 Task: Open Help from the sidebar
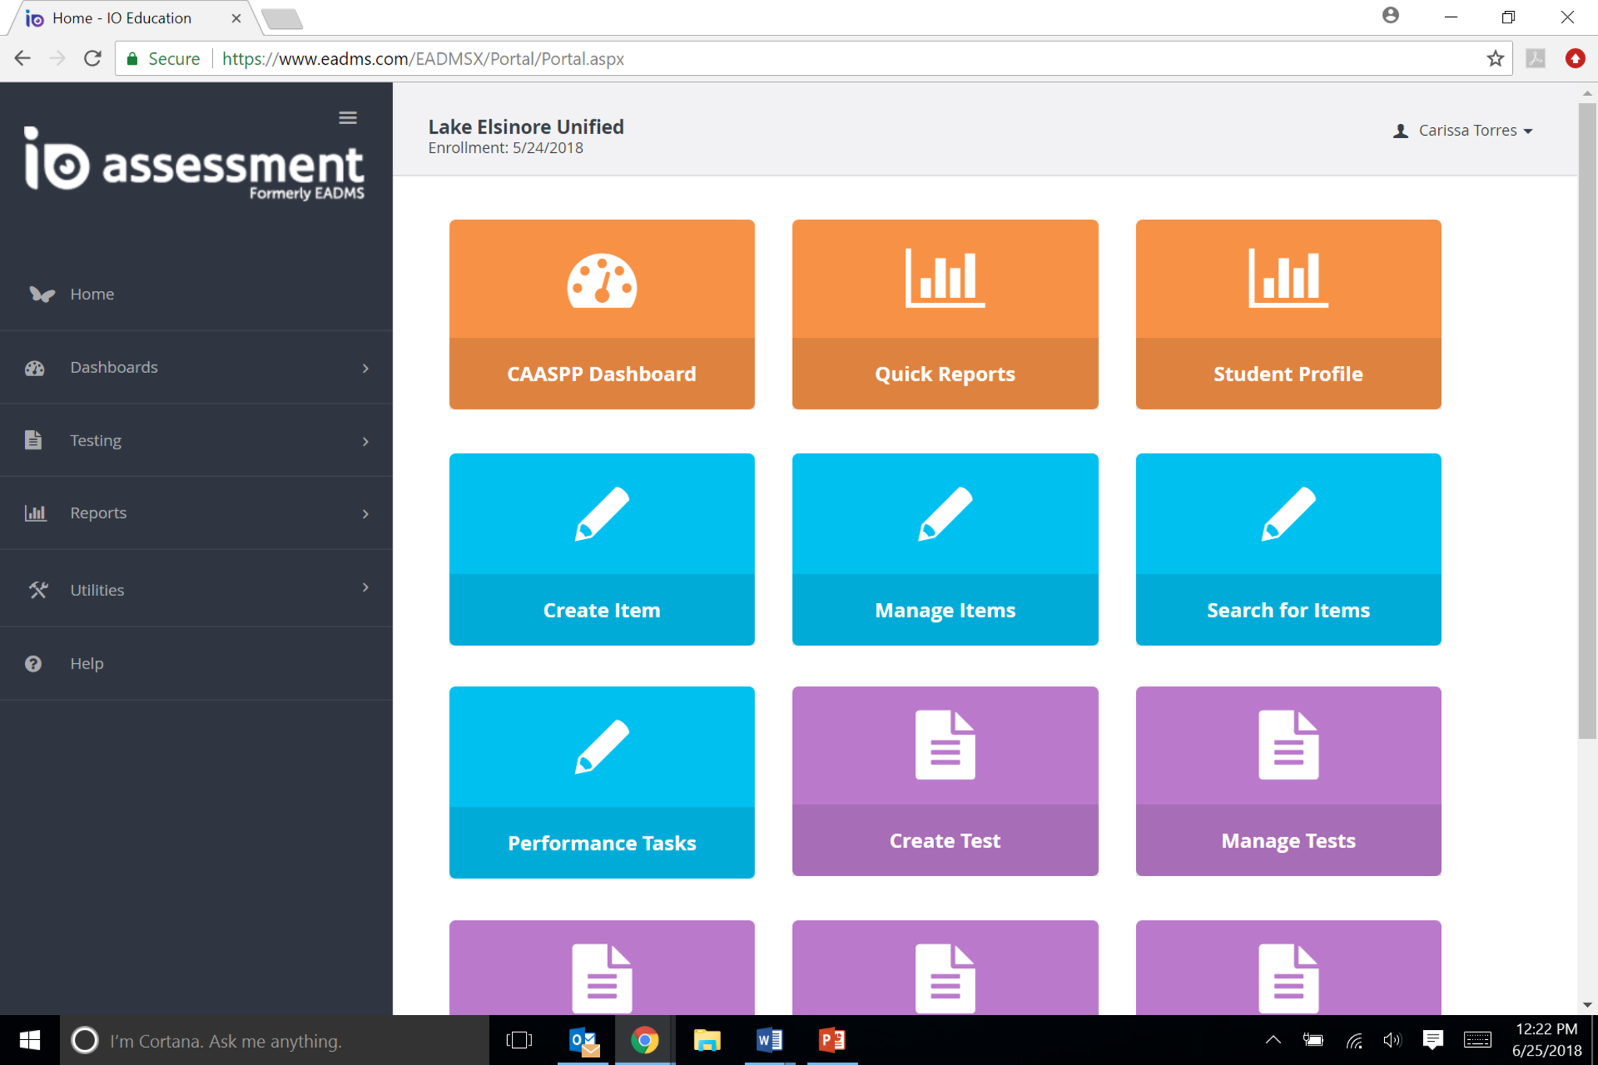point(87,663)
